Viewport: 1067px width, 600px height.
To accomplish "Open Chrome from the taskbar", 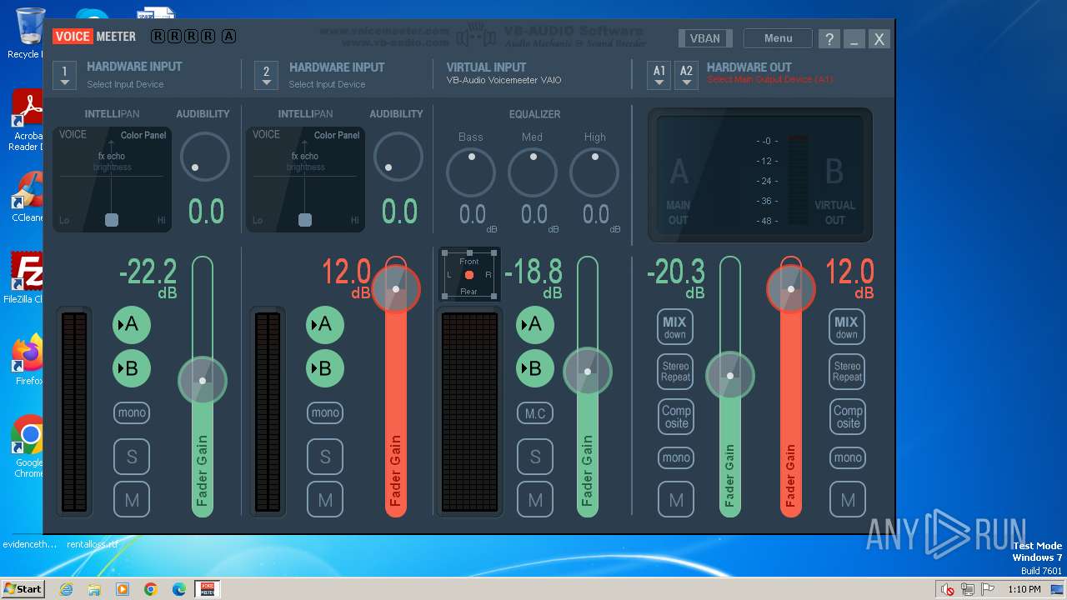I will (x=151, y=589).
